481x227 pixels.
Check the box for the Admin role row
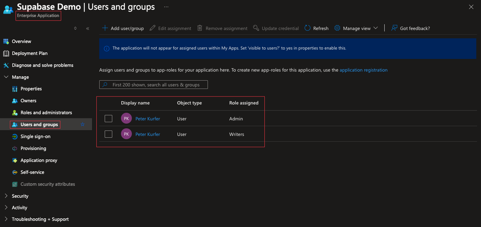click(108, 119)
